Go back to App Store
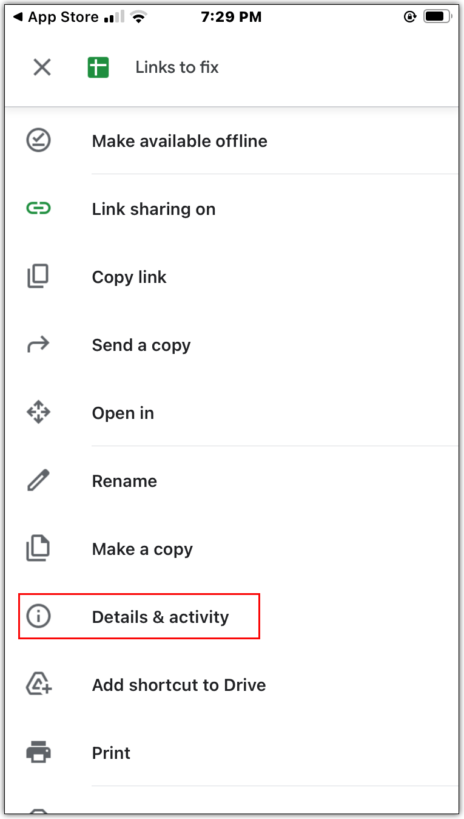Image resolution: width=464 pixels, height=819 pixels. click(x=56, y=17)
